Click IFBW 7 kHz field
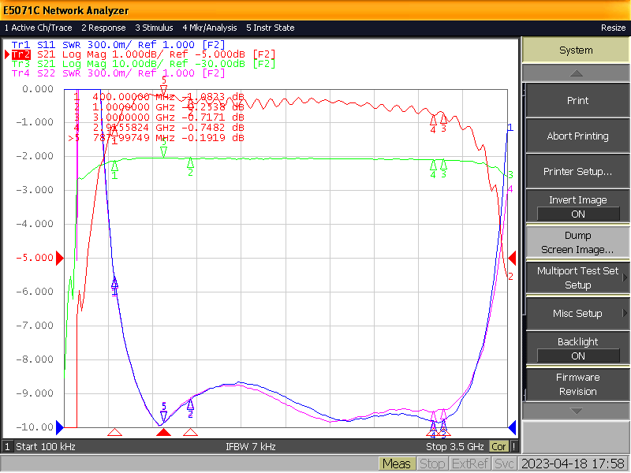 pyautogui.click(x=250, y=447)
